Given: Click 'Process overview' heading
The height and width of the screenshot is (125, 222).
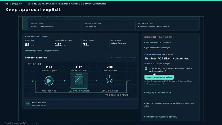Looking at the screenshot, I should [x=36, y=58].
